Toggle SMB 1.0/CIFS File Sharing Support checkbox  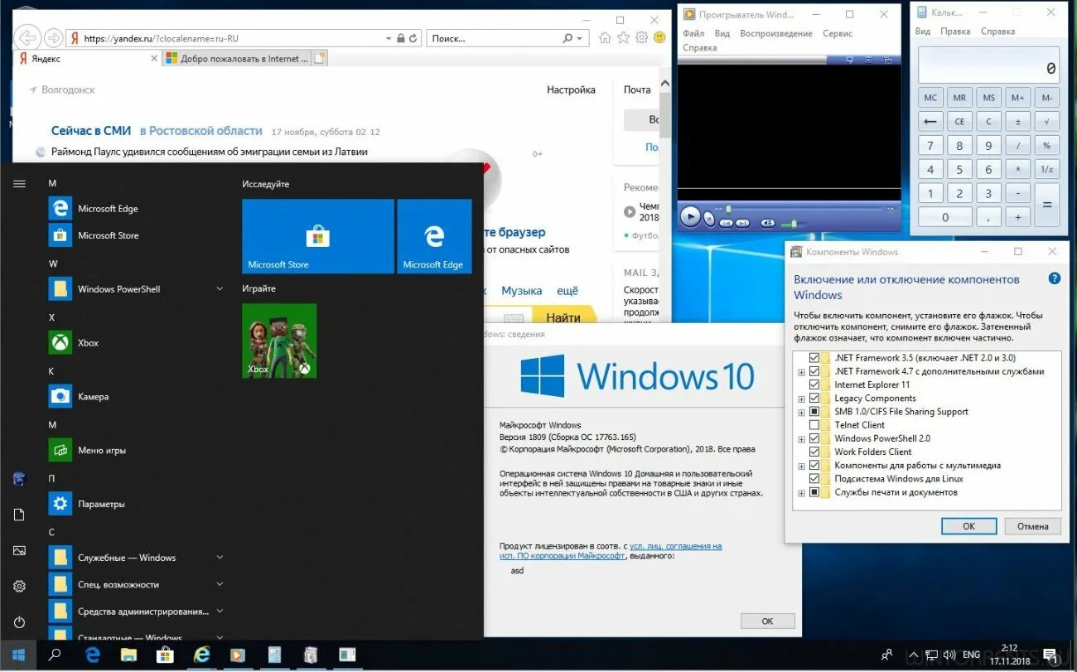click(814, 412)
